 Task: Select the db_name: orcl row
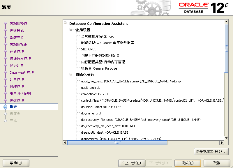[91, 113]
